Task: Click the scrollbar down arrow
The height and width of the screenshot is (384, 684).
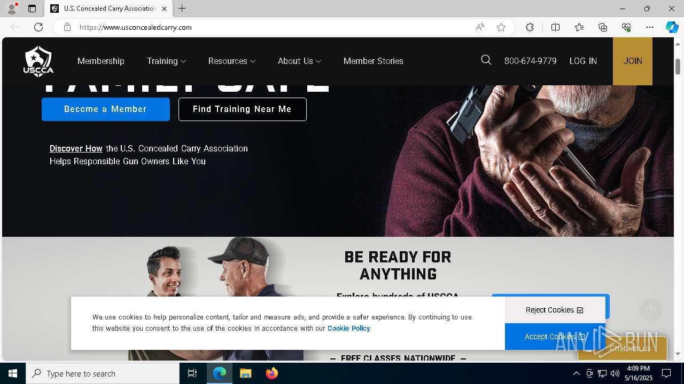Action: (678, 354)
